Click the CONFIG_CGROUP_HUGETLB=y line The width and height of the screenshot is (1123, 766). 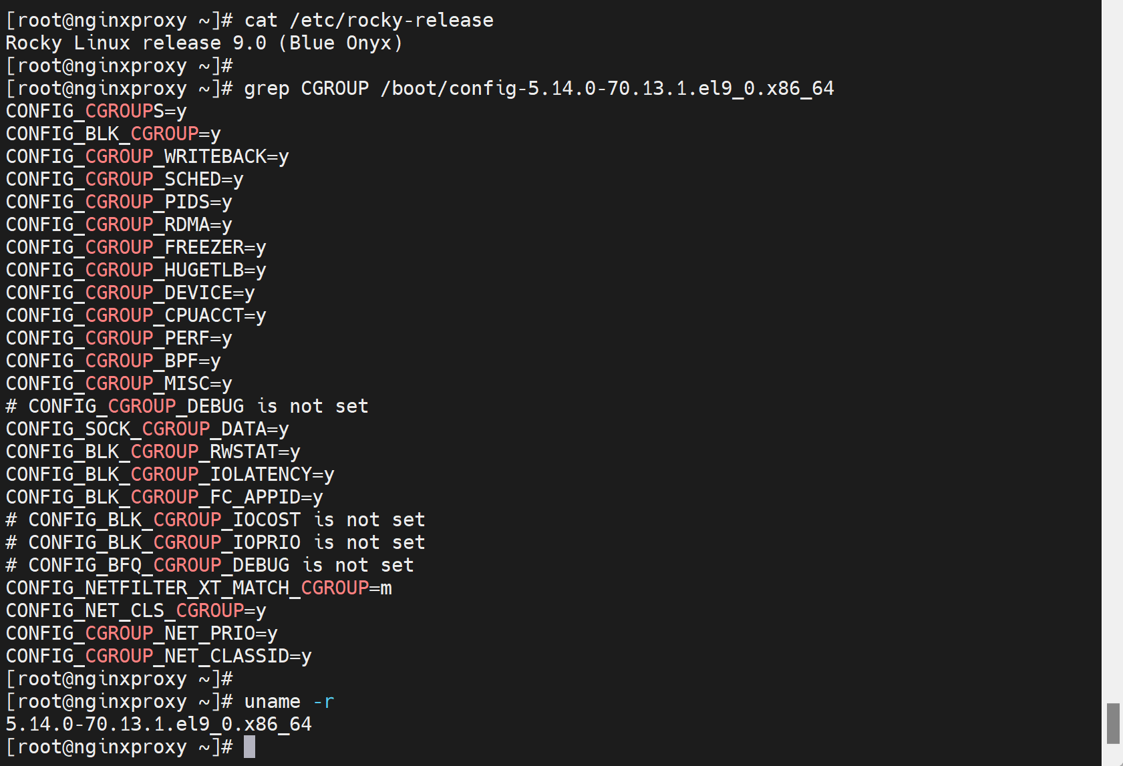[136, 270]
